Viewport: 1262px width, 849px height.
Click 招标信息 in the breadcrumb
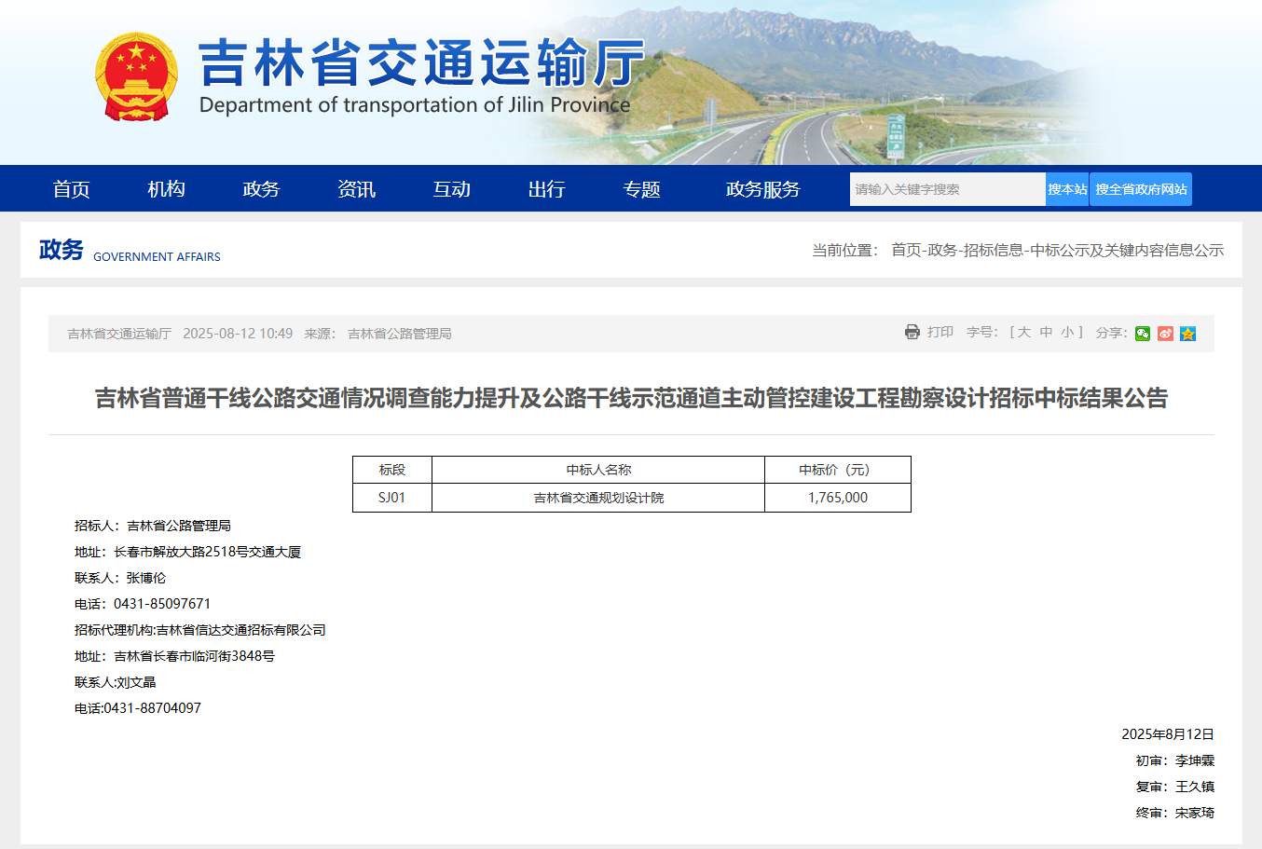[993, 250]
